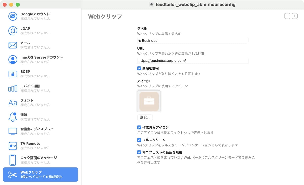Viewport: 304px width, 185px height.
Task: Select LDAP label in the sidebar
Action: (25, 29)
